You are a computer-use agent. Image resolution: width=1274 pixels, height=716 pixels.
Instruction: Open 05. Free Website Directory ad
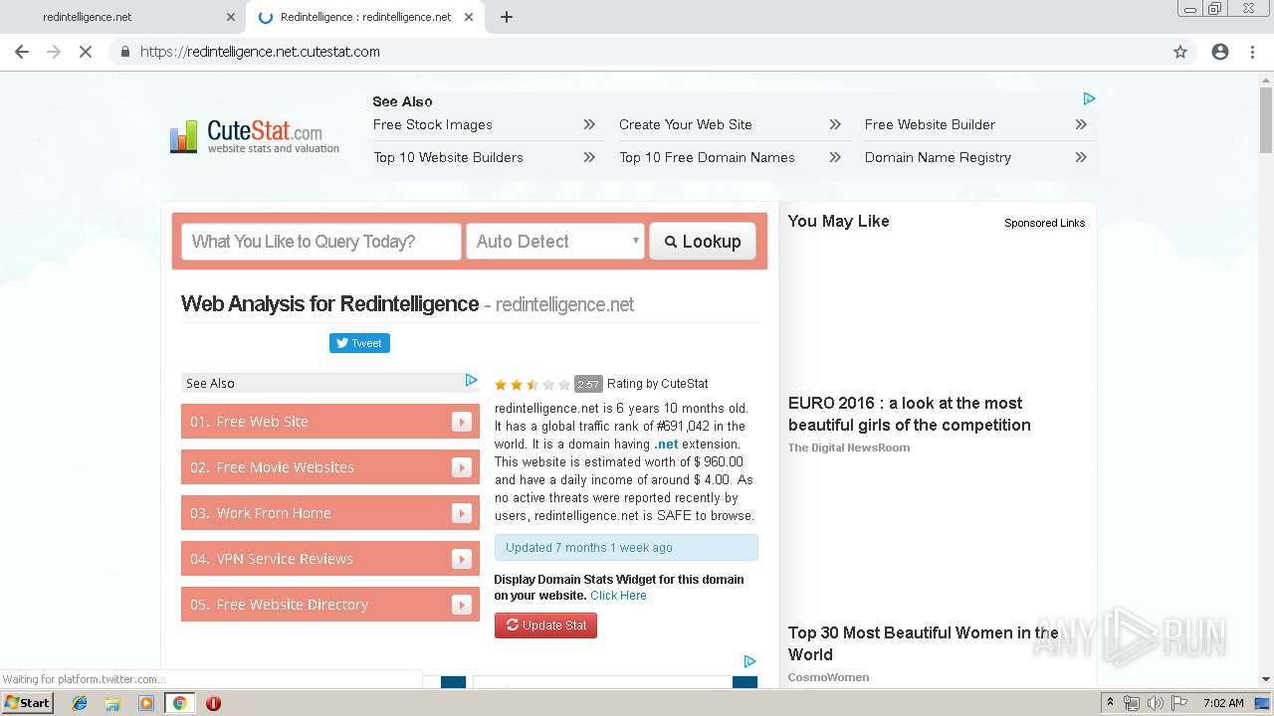[330, 605]
